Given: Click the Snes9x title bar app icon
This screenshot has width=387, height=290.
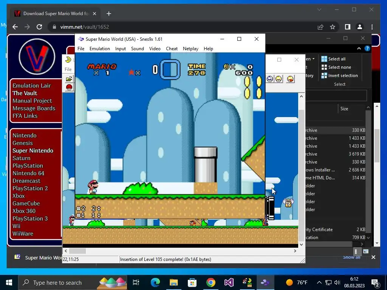Looking at the screenshot, I should [x=81, y=39].
